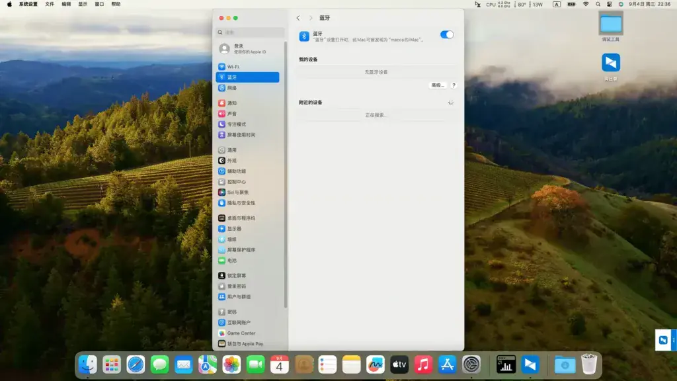677x381 pixels.
Task: Select 桌面与程序坞 Desktop & Dock
Action: (247, 218)
